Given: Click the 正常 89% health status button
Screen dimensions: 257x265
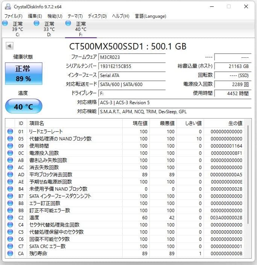Looking at the screenshot, I should pos(24,74).
